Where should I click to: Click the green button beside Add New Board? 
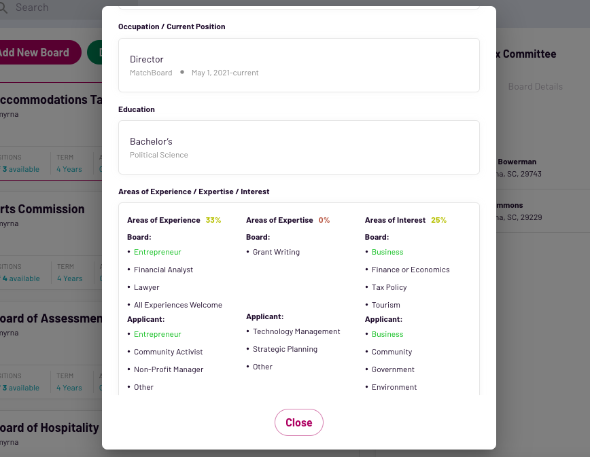pos(95,52)
